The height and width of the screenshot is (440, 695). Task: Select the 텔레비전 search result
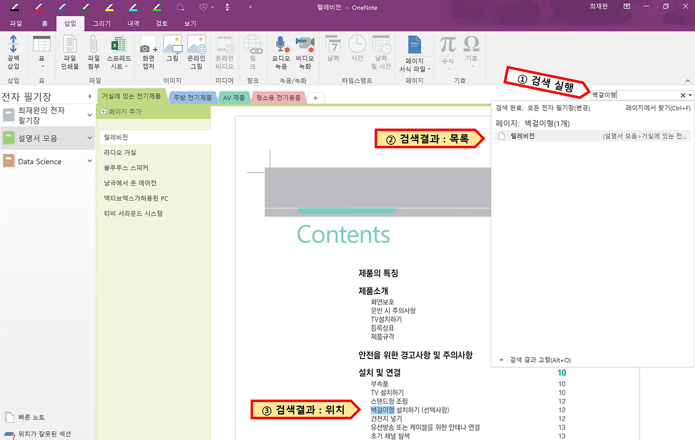593,136
